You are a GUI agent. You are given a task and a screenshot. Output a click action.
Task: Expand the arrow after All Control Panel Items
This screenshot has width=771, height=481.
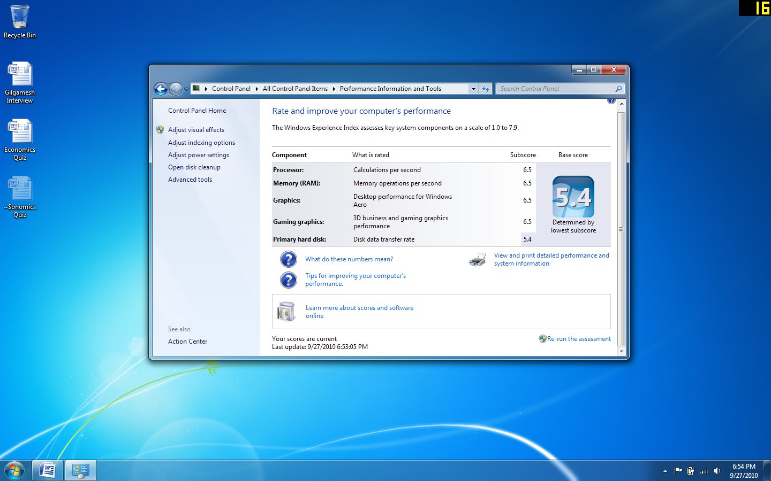(x=334, y=89)
